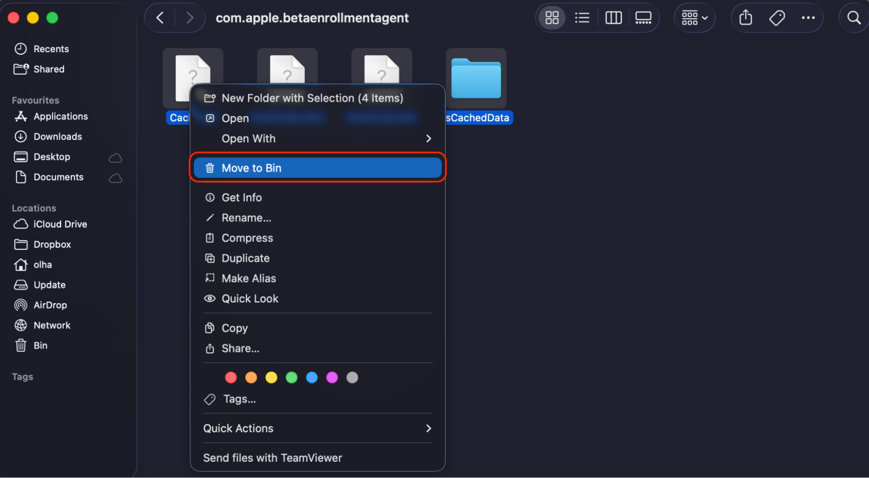Apply the orange tag color
The image size is (869, 478).
(x=251, y=378)
